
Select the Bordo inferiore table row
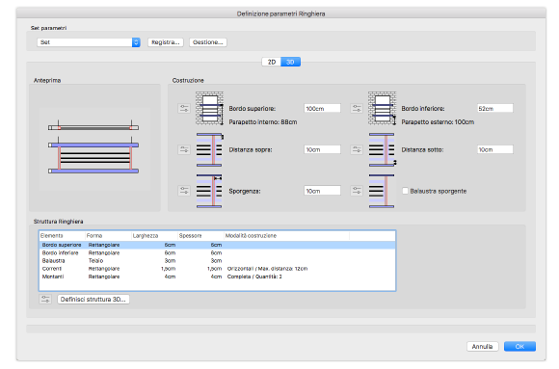(x=217, y=252)
